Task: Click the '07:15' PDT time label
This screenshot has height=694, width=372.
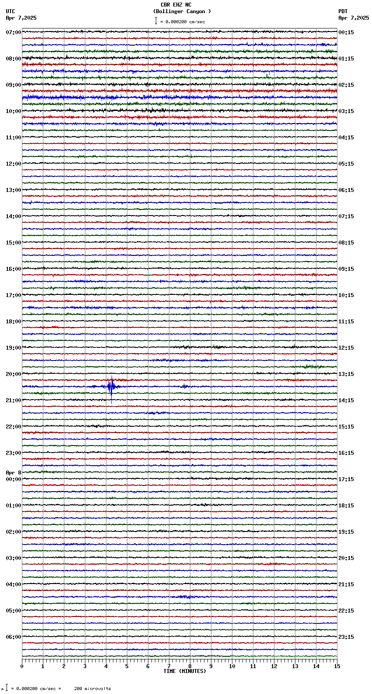Action: pos(346,216)
